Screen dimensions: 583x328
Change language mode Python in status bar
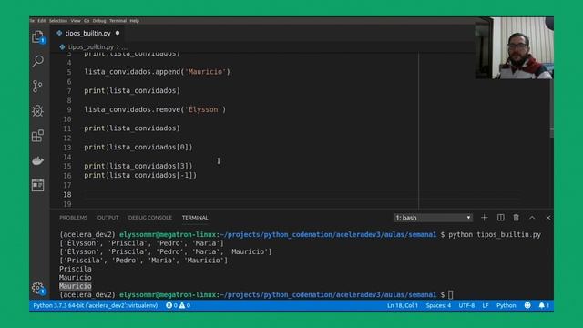[506, 305]
